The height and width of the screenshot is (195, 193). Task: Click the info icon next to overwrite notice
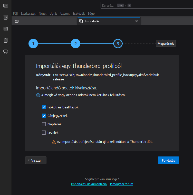38,95
